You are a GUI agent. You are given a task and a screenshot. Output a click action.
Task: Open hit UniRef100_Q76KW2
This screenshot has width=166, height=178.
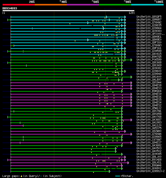(149, 22)
